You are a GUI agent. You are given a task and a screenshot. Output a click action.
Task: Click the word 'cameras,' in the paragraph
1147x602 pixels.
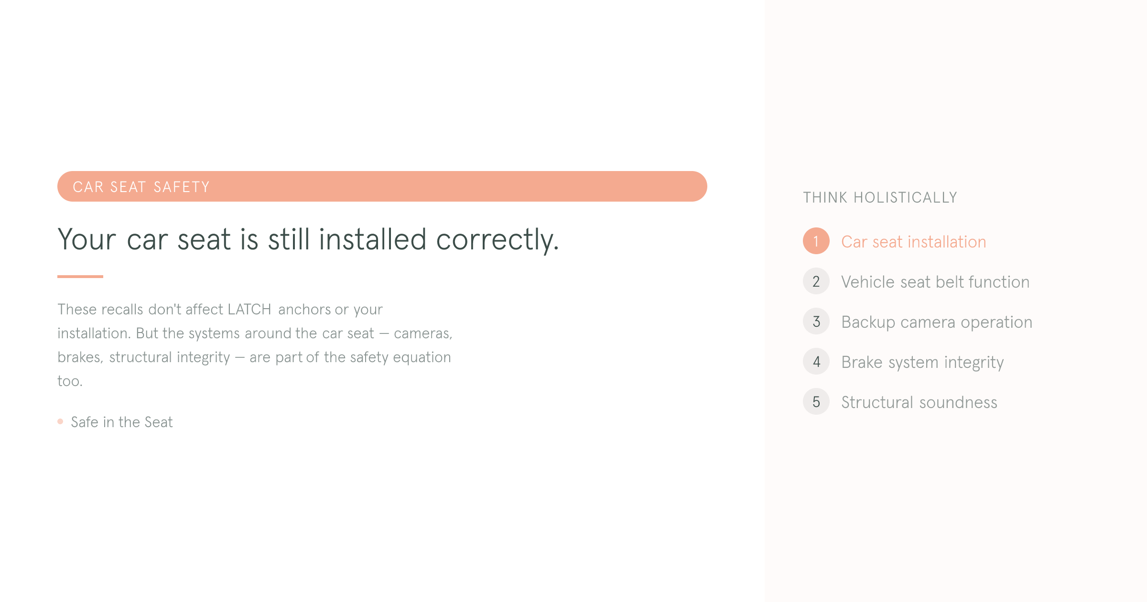point(422,333)
